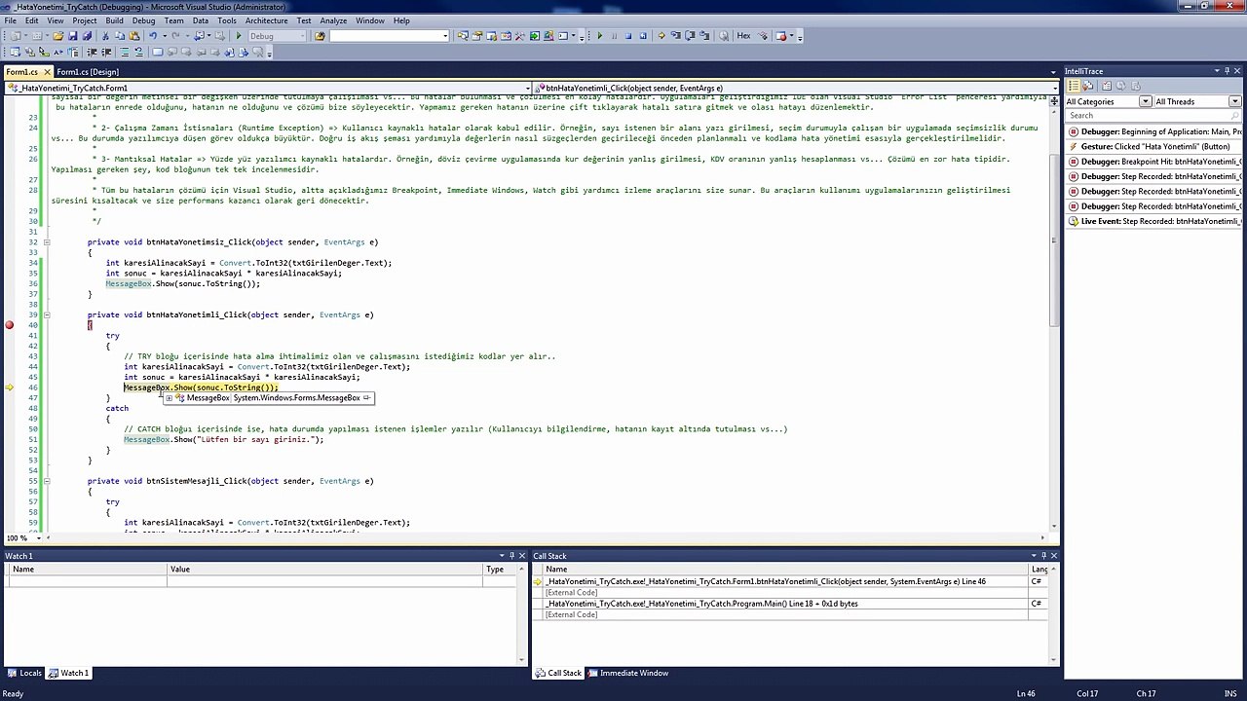The image size is (1247, 701).
Task: Open the Analyze menu
Action: (333, 20)
